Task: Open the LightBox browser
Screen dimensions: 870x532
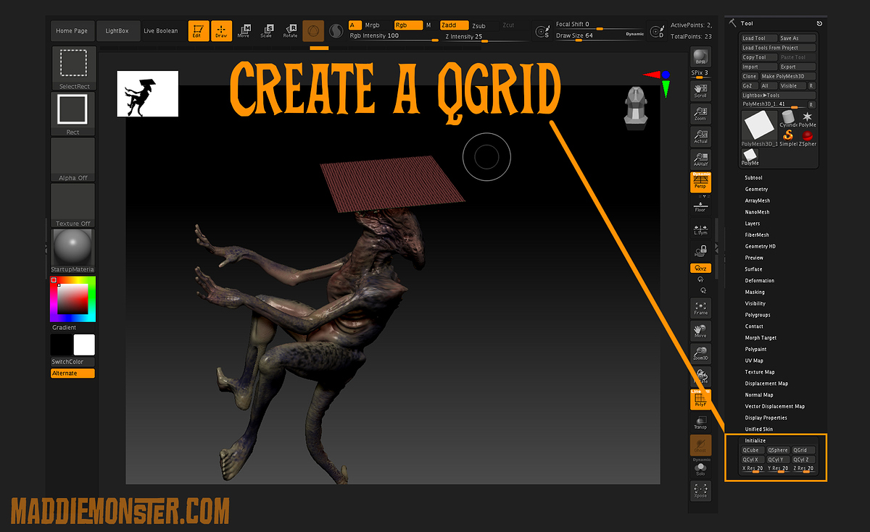Action: tap(117, 31)
